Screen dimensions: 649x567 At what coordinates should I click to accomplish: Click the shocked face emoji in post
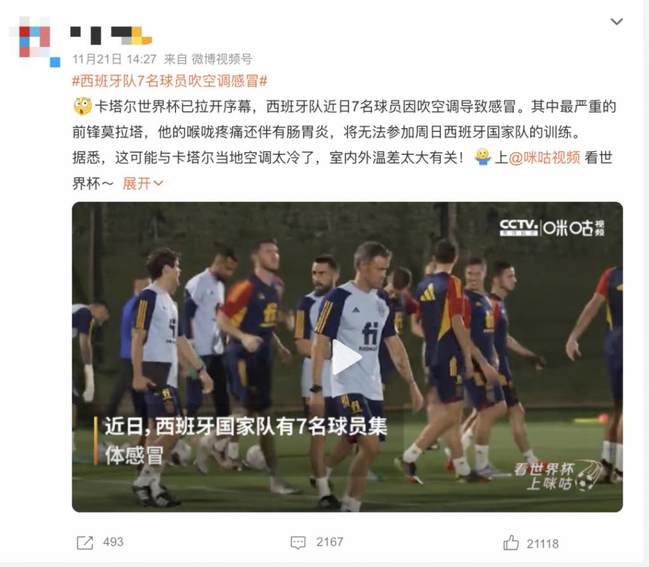coord(82,107)
